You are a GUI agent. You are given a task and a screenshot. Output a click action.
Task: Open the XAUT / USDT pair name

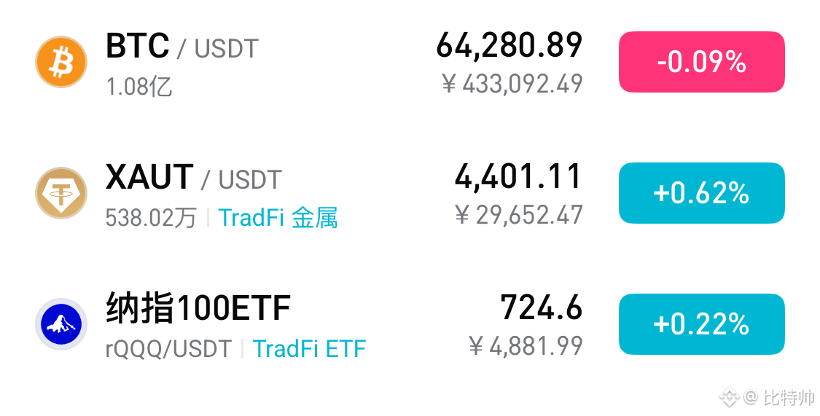point(193,177)
